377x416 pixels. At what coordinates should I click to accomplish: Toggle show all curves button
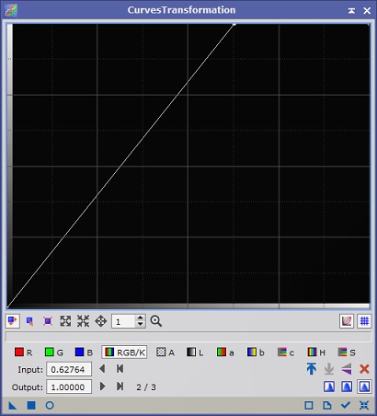coord(347,321)
